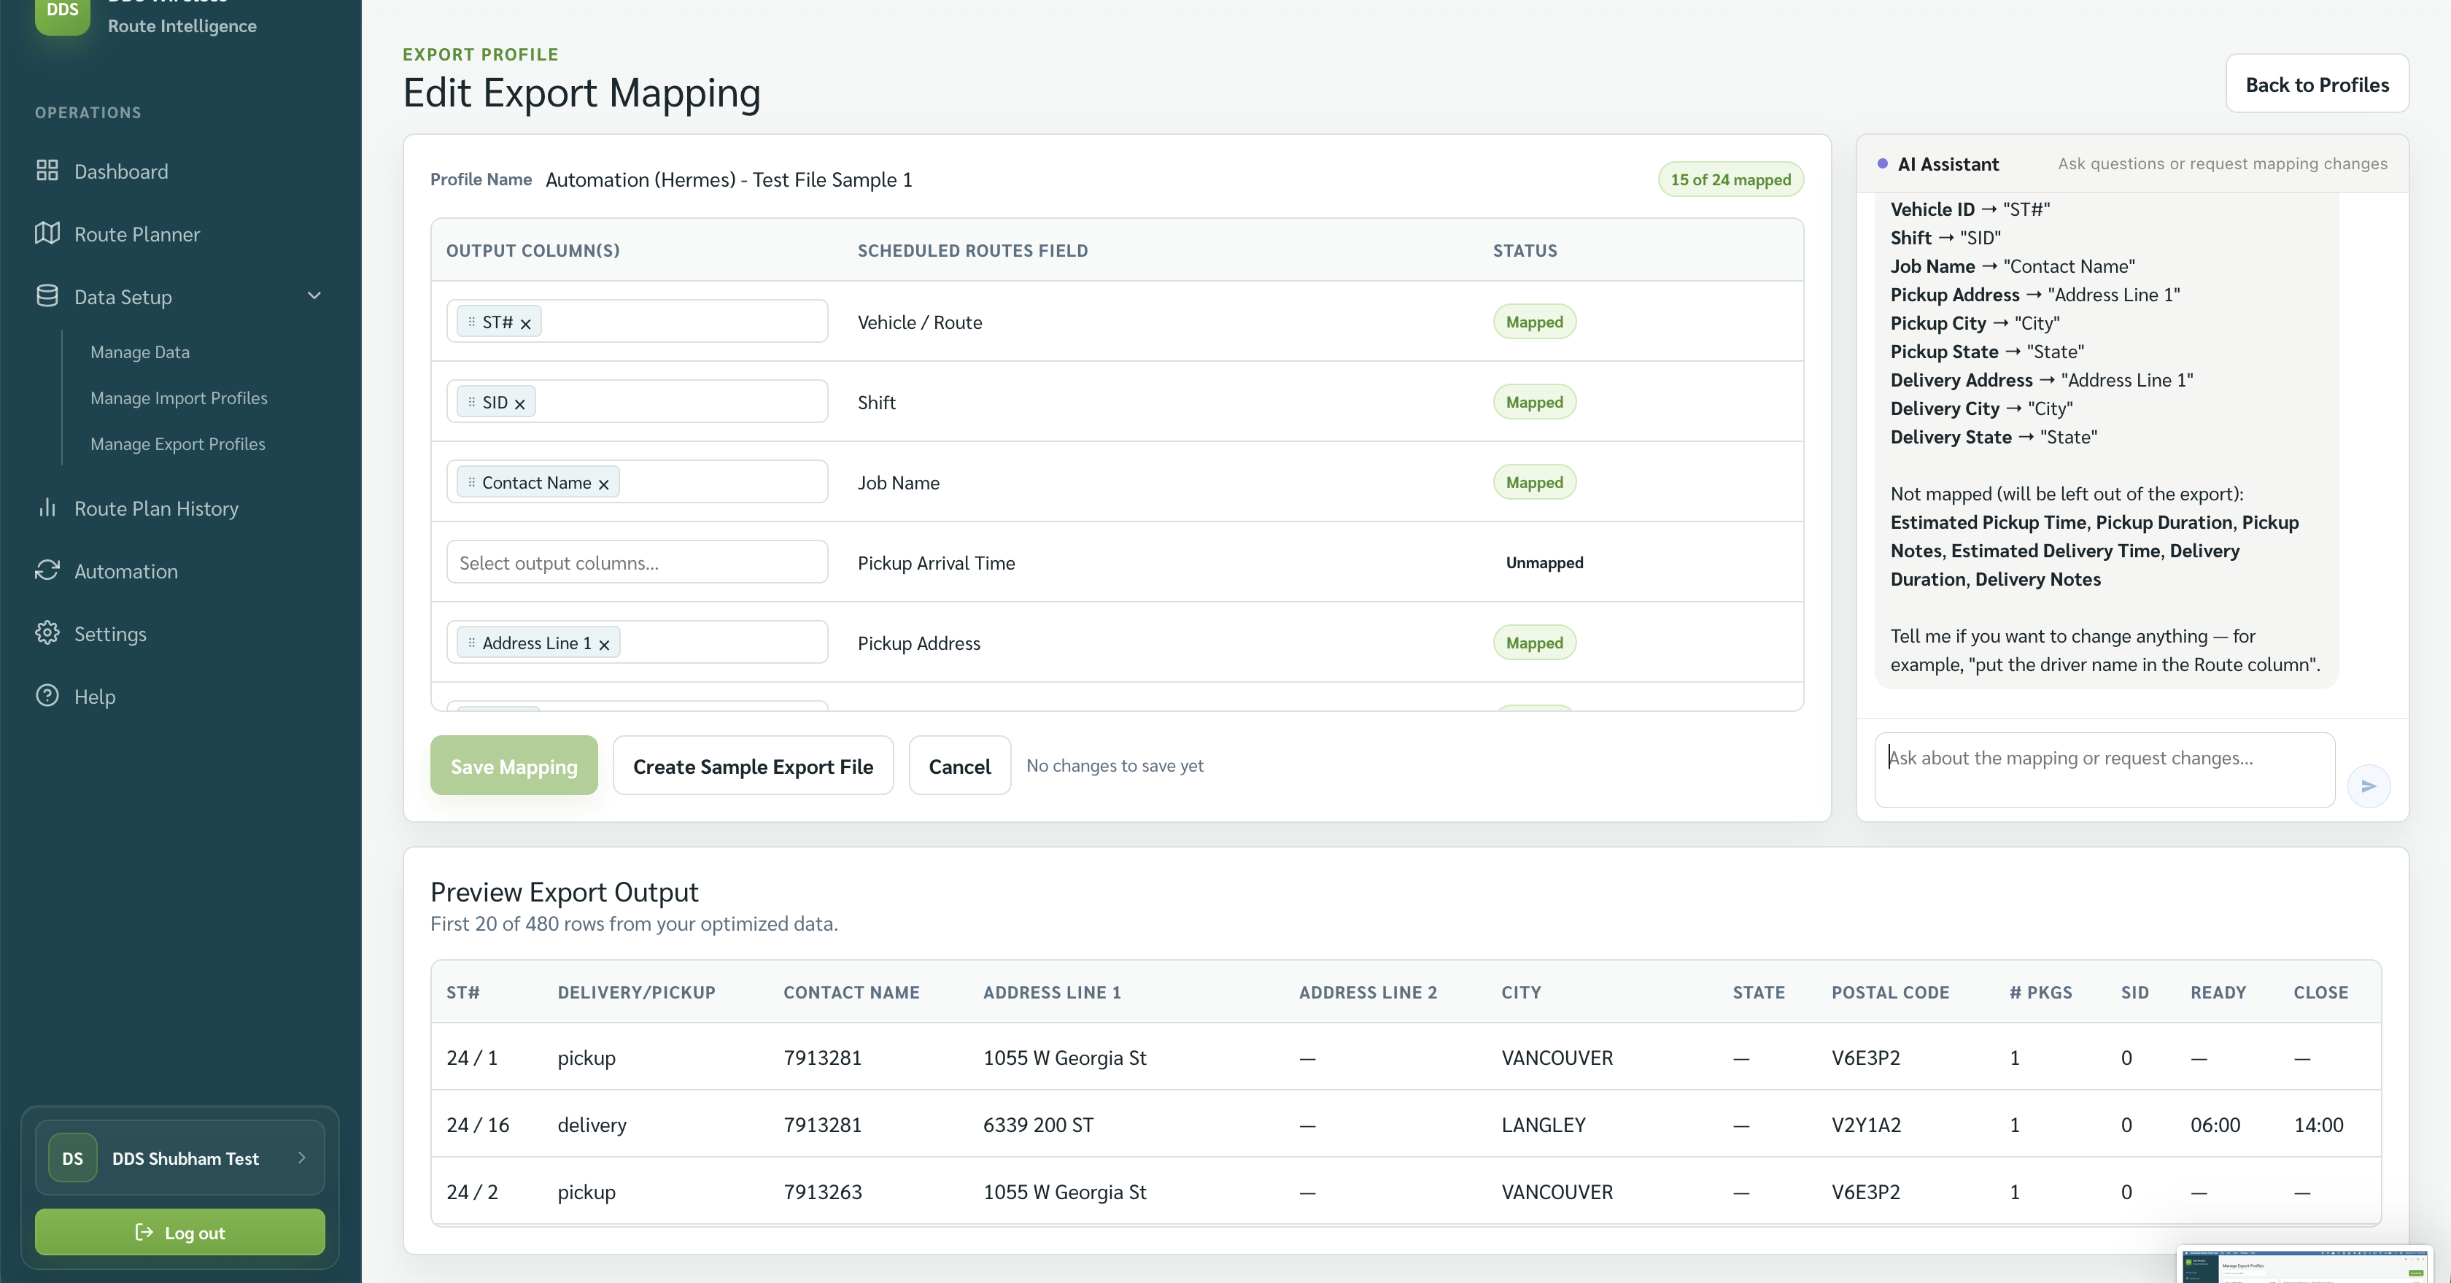This screenshot has height=1283, width=2451.
Task: Click the Settings gear icon
Action: click(x=47, y=632)
